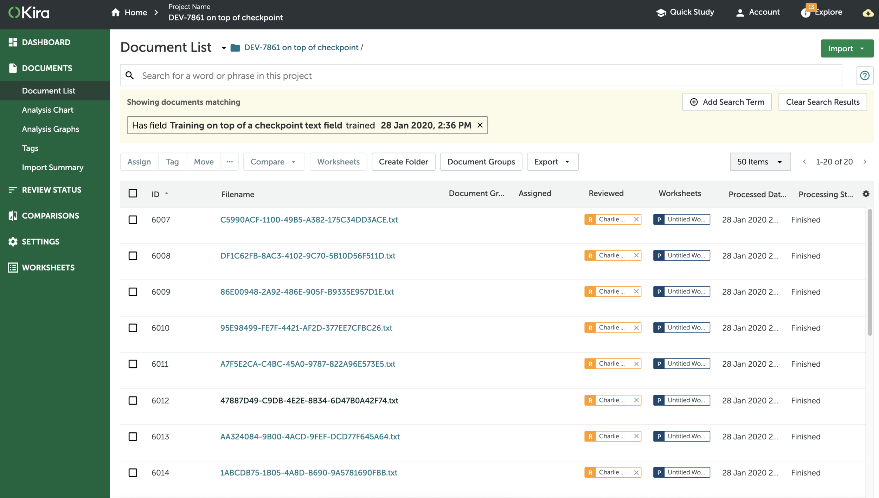Open the 50 Items per page dropdown
Screen dimensions: 879x498
760,162
